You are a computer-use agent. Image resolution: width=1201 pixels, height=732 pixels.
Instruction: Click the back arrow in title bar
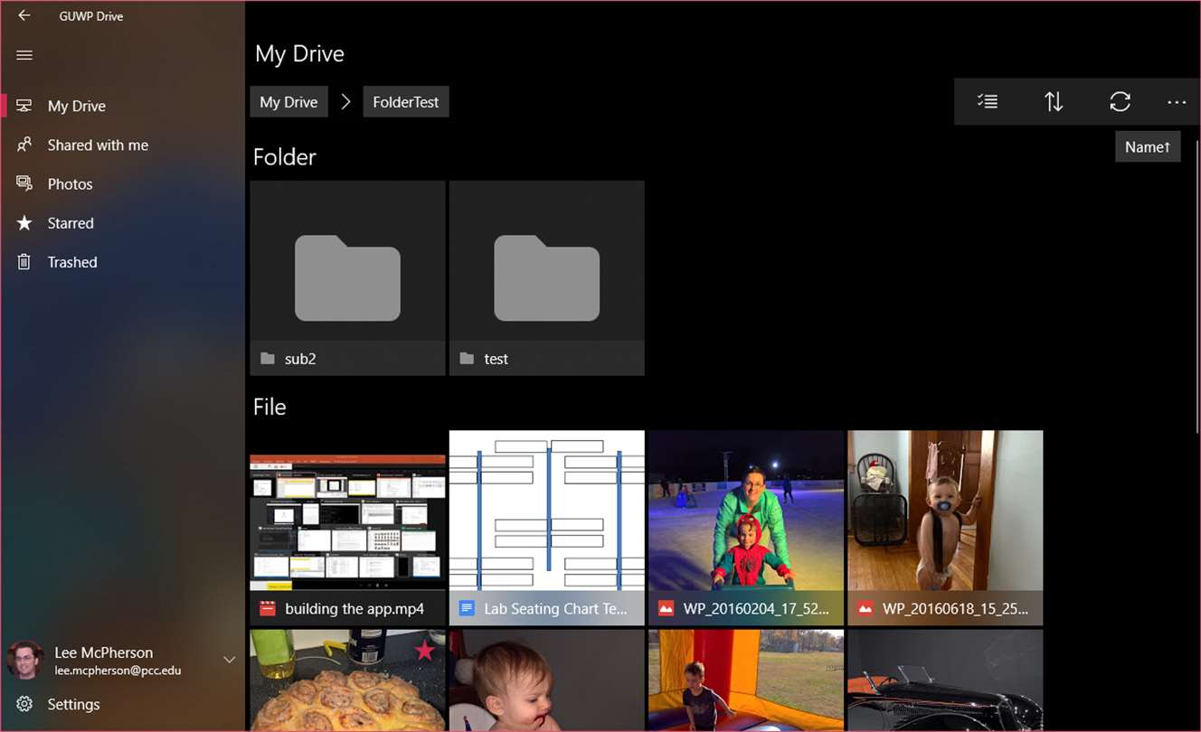point(24,15)
